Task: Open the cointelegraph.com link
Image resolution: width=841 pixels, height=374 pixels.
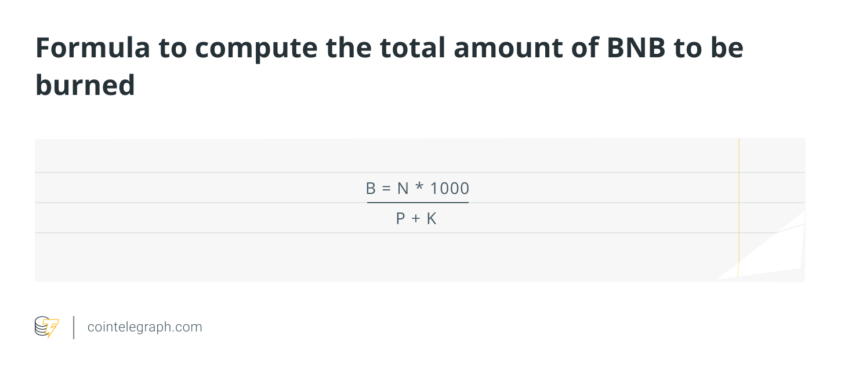Action: point(144,327)
